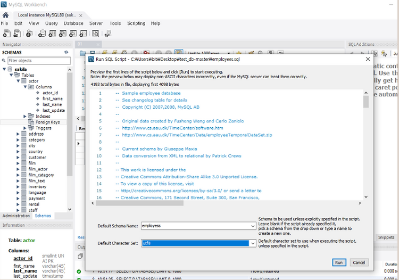399x280 pixels.
Task: Click the create new table icon
Action: [x=53, y=34]
